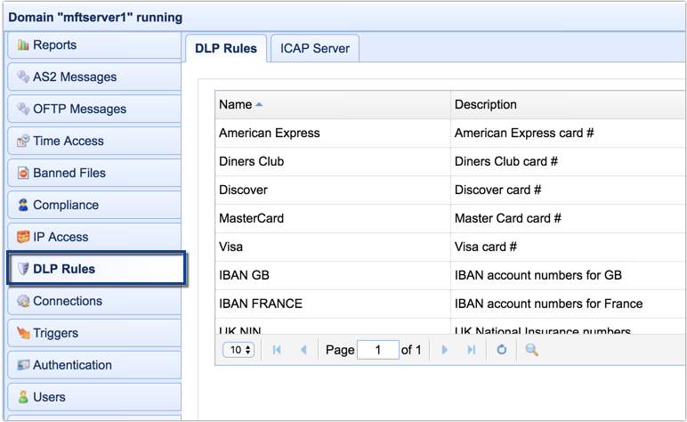Screen dimensions: 687x422
Task: Click the AS2 Messages icon
Action: pyautogui.click(x=23, y=77)
